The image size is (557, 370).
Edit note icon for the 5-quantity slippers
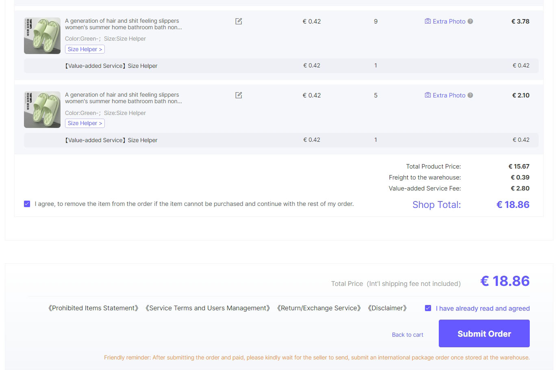(x=239, y=95)
